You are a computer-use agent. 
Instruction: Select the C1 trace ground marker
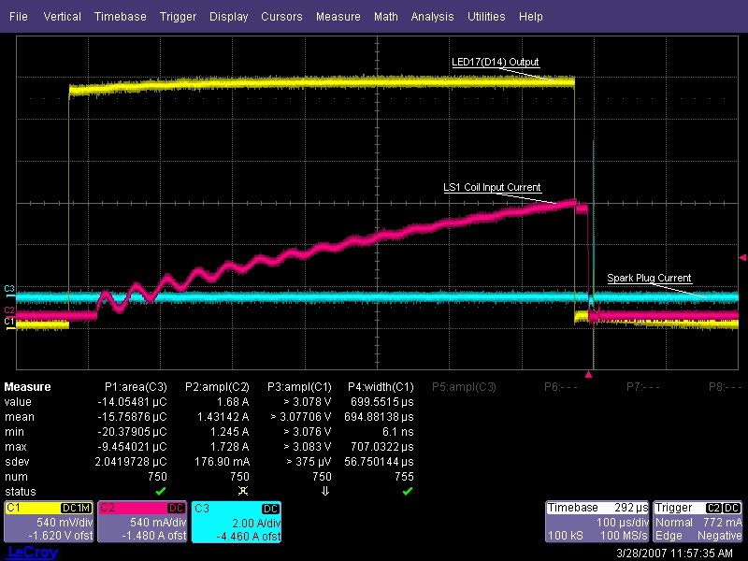[x=9, y=322]
